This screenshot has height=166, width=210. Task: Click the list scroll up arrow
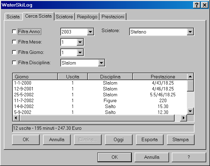point(190,76)
